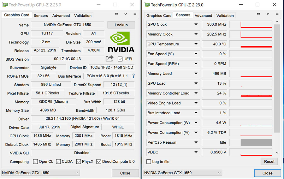Click the screenshot camera icon in left window
This screenshot has width=284, height=179.
116,14
